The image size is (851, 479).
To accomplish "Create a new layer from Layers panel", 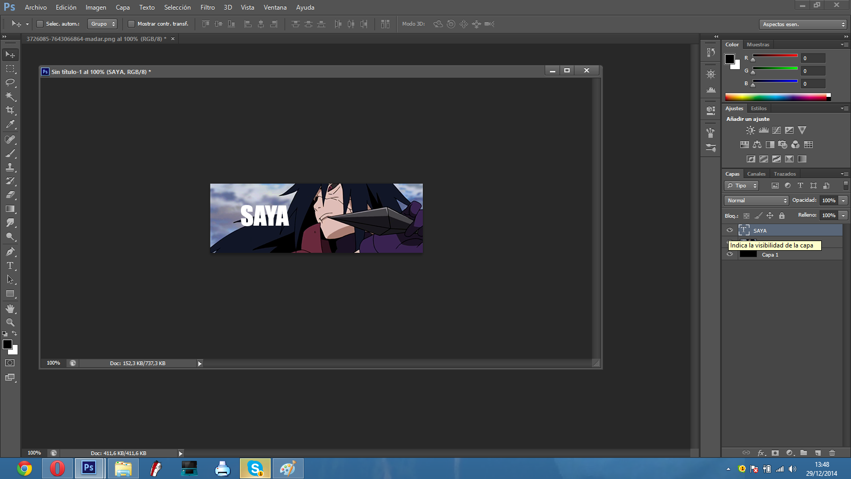I will (x=818, y=453).
